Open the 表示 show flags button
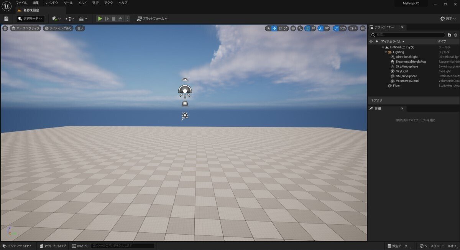This screenshot has width=460, height=250. point(80,28)
